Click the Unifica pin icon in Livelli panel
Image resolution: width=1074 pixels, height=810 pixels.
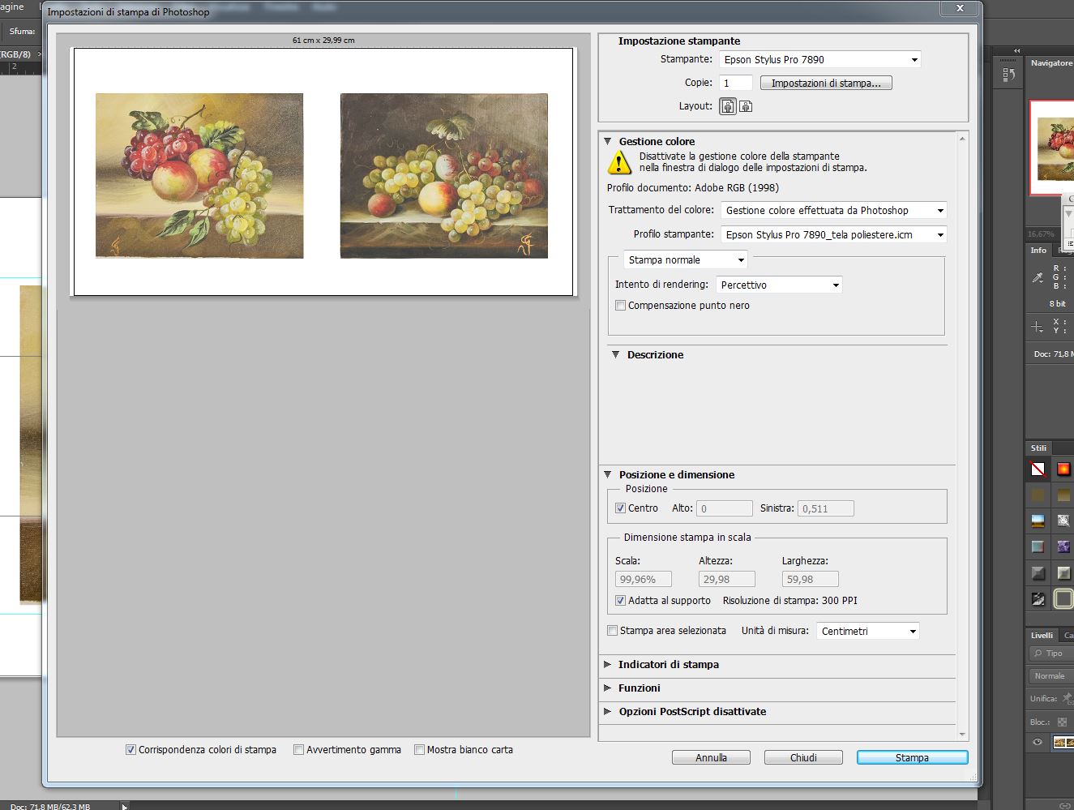pyautogui.click(x=1068, y=697)
